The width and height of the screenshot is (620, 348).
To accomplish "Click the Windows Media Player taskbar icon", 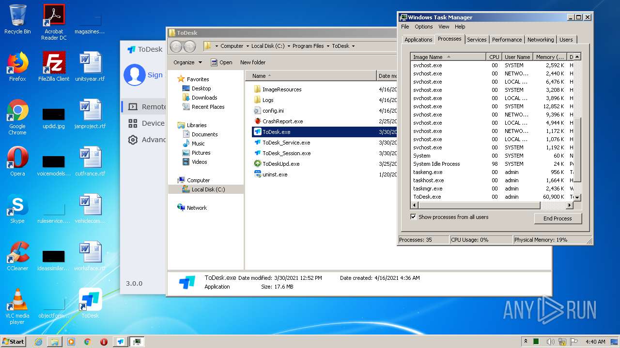I will pyautogui.click(x=71, y=342).
